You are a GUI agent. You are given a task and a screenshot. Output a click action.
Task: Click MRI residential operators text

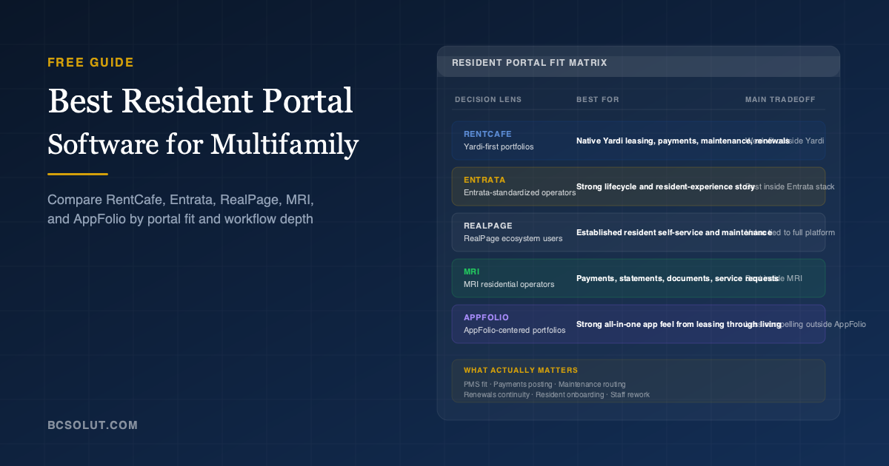[509, 284]
